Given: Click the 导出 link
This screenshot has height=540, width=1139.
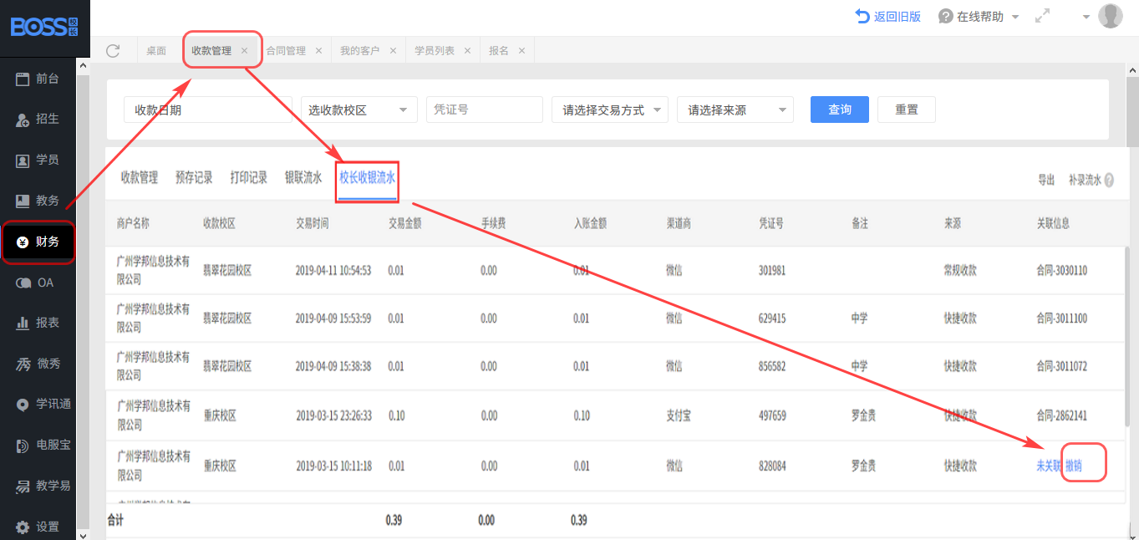Looking at the screenshot, I should (x=1046, y=180).
